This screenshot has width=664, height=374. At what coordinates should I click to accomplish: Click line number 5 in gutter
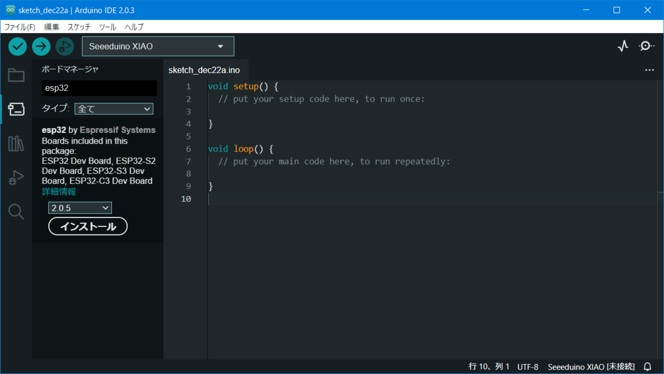tap(189, 136)
